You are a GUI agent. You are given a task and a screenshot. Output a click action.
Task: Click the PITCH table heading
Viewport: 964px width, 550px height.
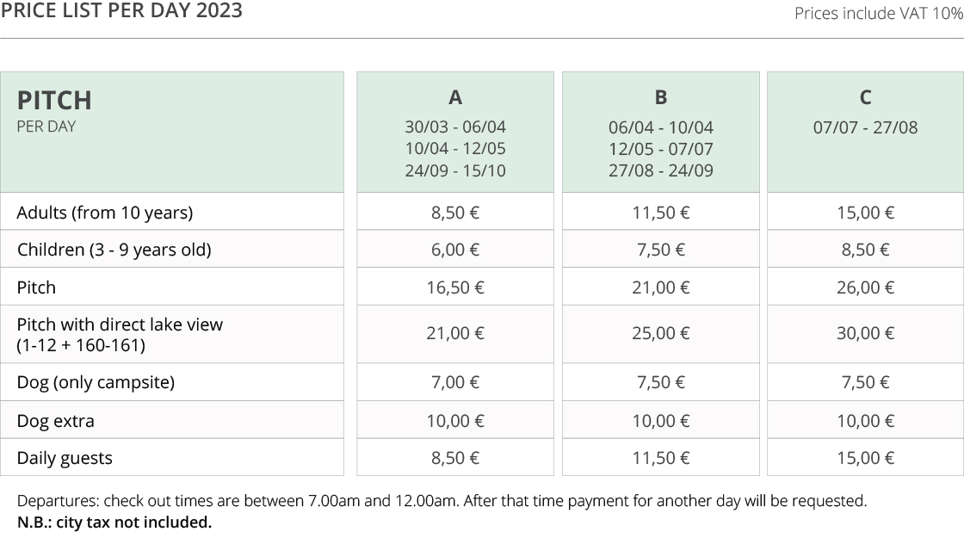click(x=54, y=100)
